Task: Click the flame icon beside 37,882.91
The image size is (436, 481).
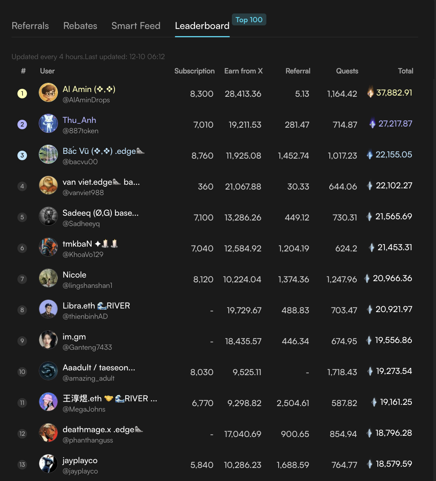Action: 370,92
